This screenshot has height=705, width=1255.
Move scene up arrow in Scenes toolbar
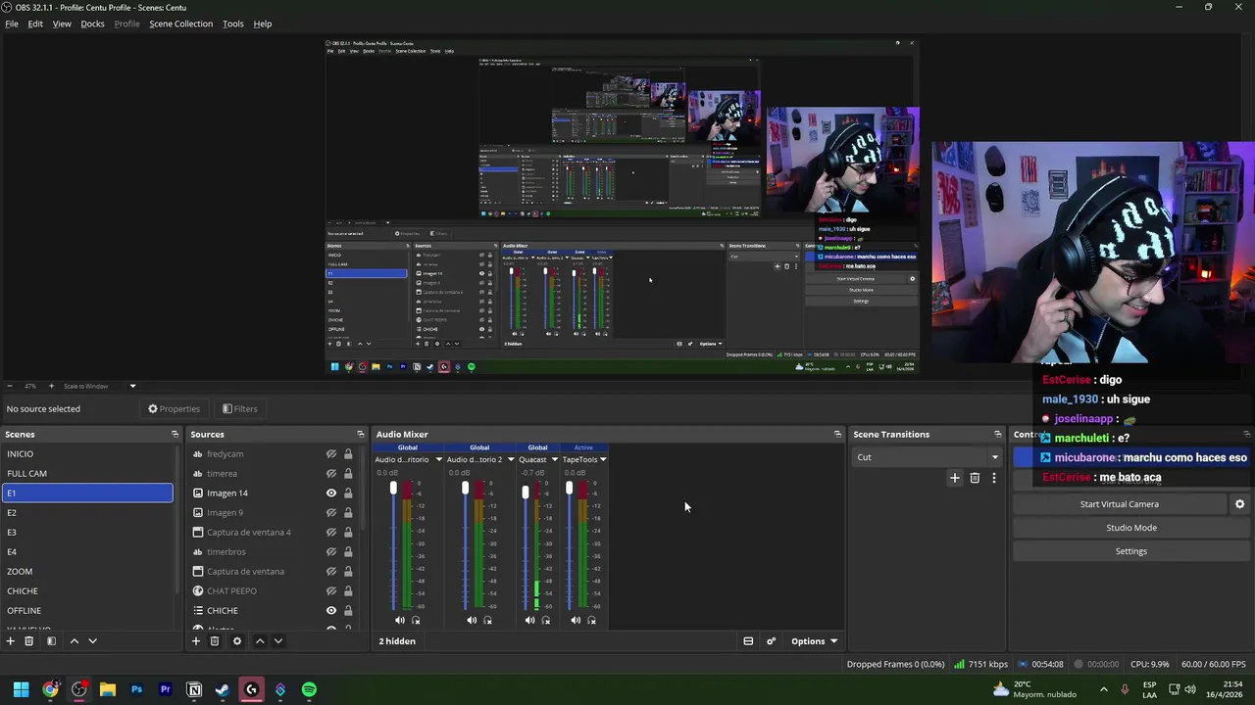(x=74, y=641)
